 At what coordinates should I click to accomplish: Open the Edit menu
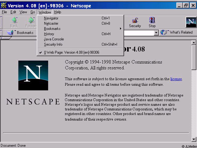(x=13, y=12)
